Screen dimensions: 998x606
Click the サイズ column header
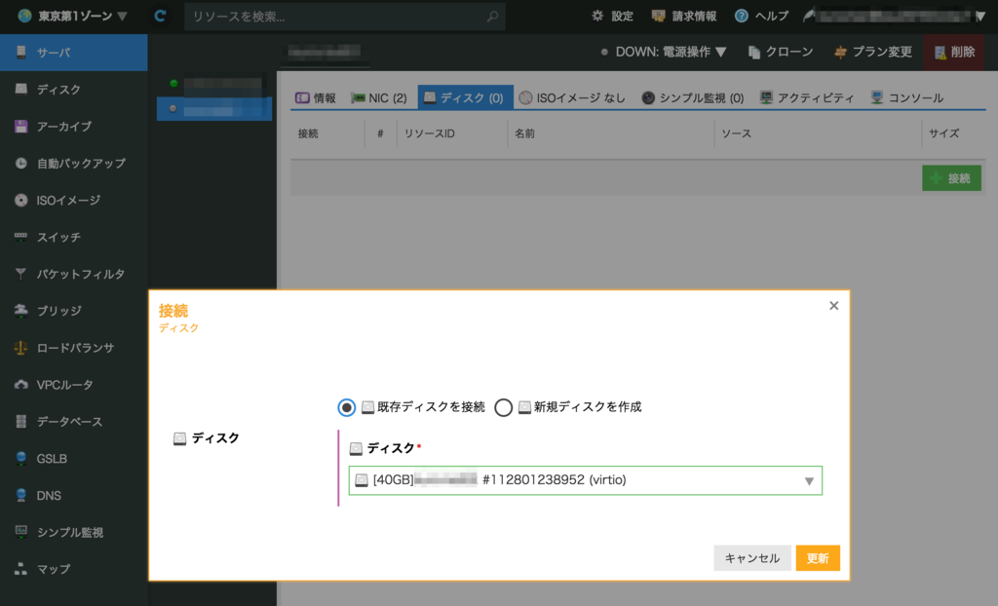pyautogui.click(x=943, y=133)
